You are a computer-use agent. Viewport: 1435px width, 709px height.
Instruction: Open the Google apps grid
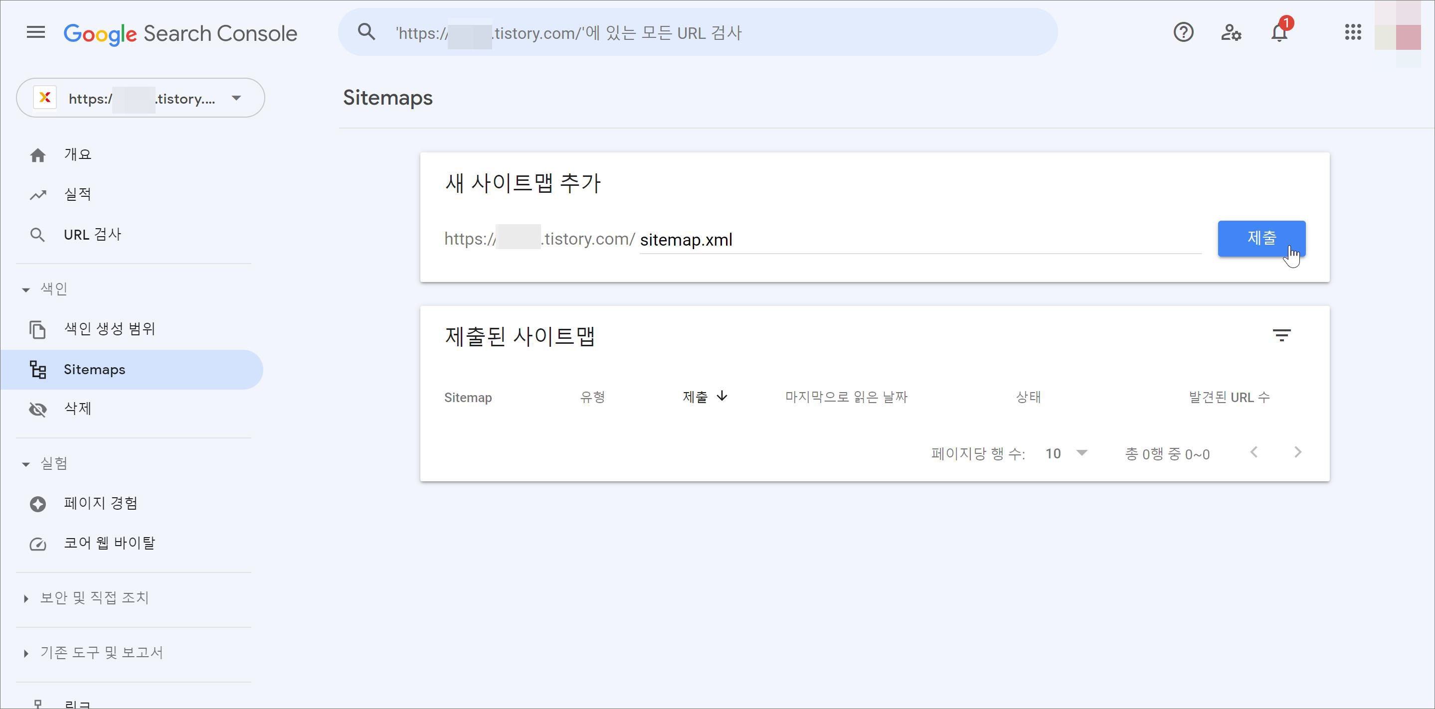pos(1353,32)
